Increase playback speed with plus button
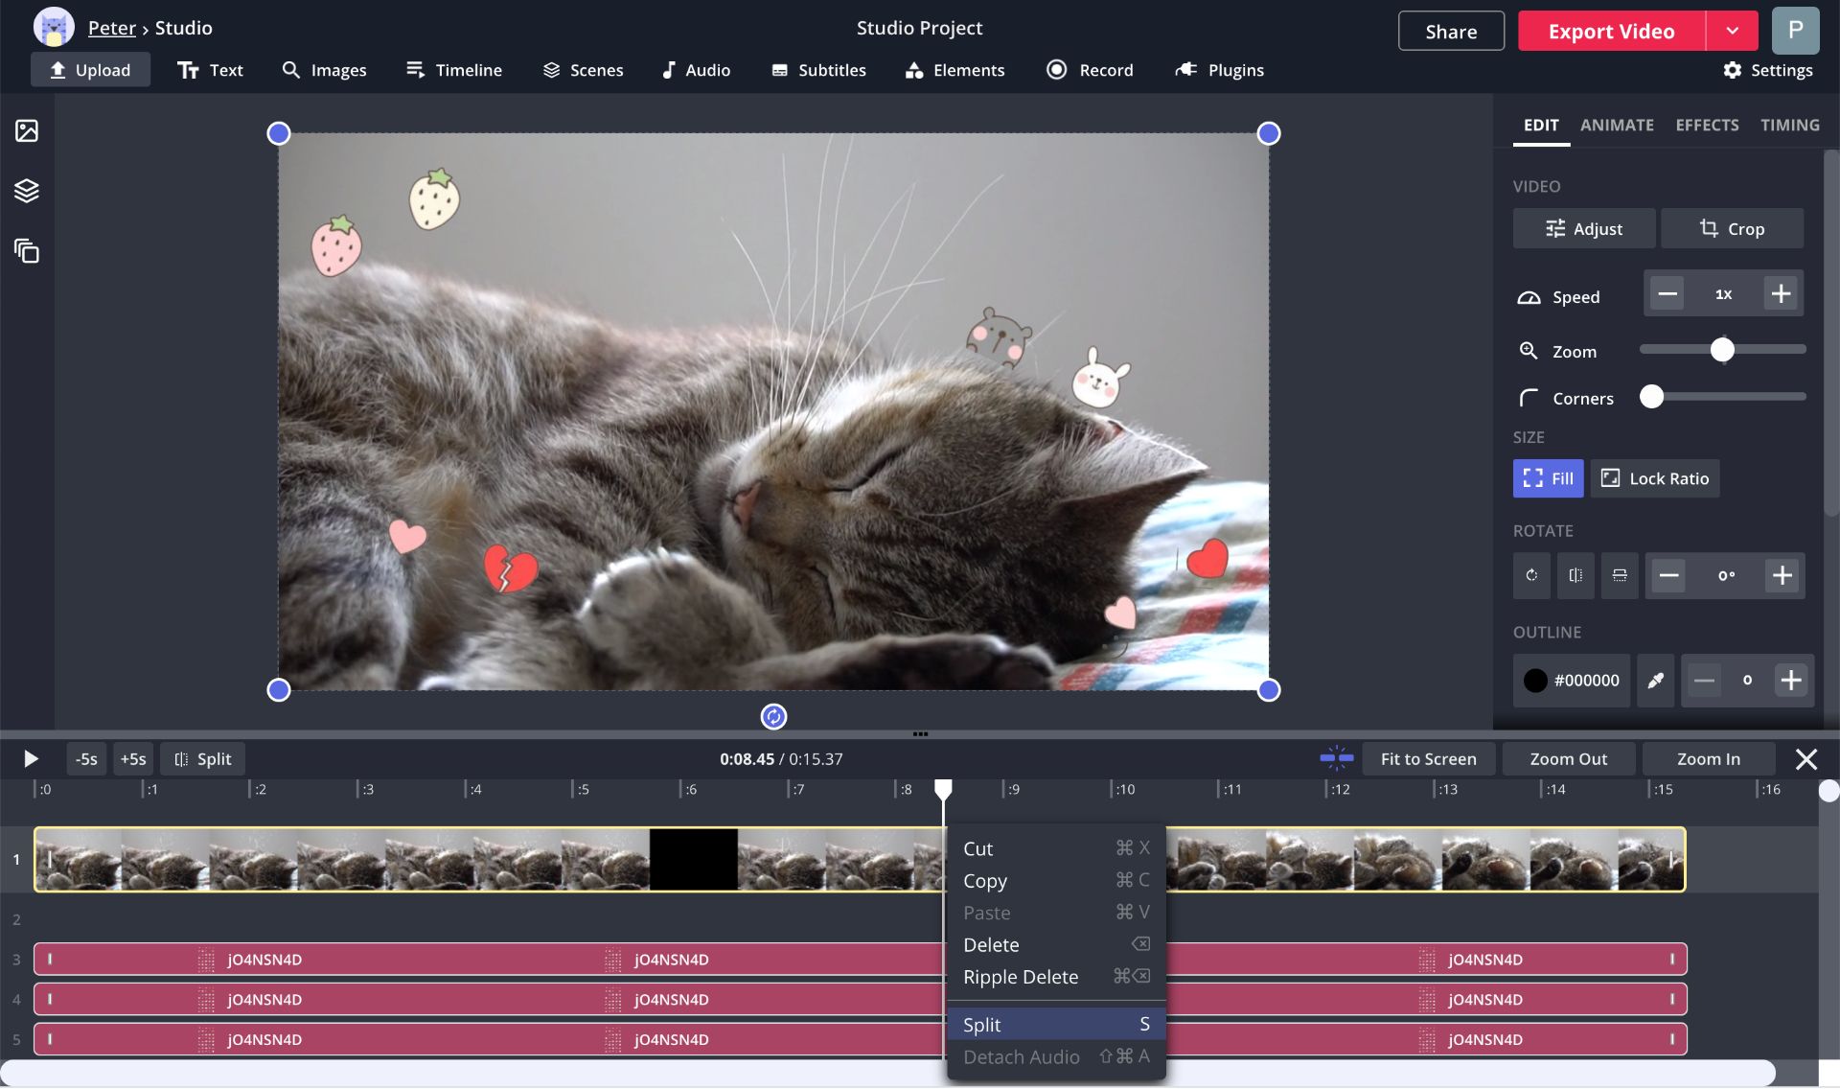1840x1089 pixels. tap(1781, 294)
